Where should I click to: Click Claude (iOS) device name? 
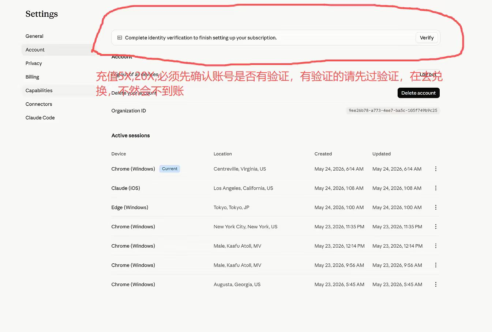point(126,188)
